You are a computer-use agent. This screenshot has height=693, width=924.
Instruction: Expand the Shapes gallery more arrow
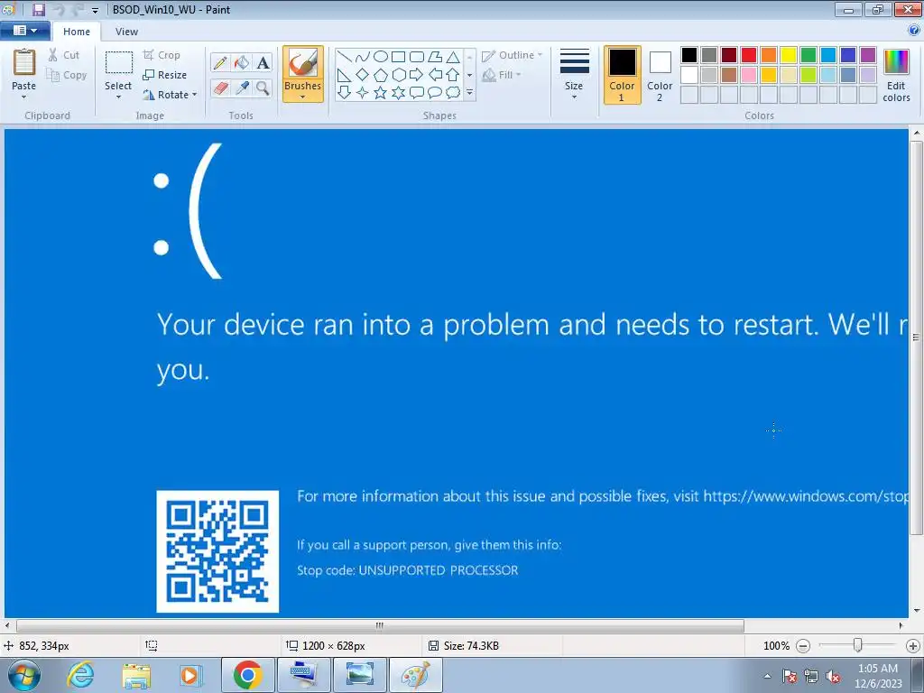(469, 93)
